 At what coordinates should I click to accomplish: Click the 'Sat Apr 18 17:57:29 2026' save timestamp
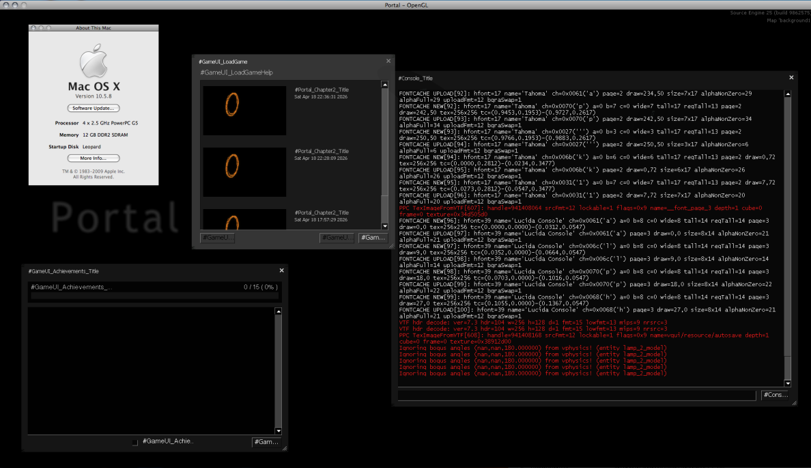(x=321, y=220)
